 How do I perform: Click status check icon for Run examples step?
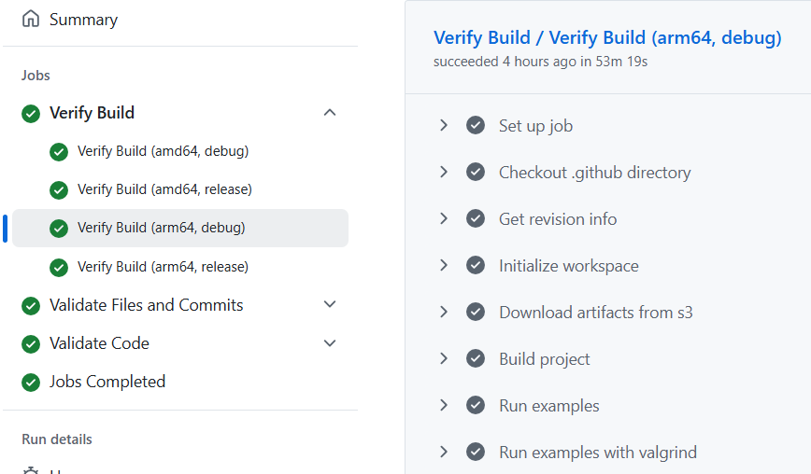click(x=476, y=406)
